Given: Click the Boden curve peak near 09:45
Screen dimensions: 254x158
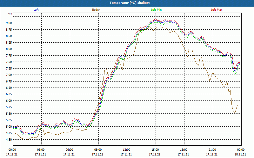Looking at the screenshot, I should tap(106, 69).
